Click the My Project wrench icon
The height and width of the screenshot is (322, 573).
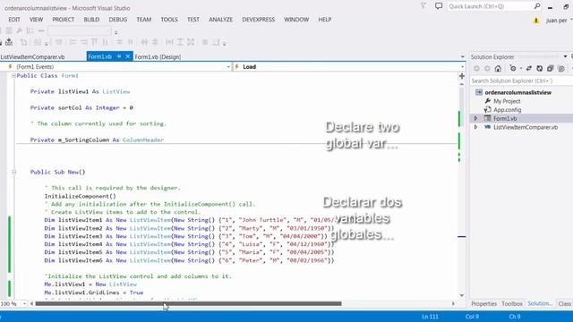pos(487,101)
